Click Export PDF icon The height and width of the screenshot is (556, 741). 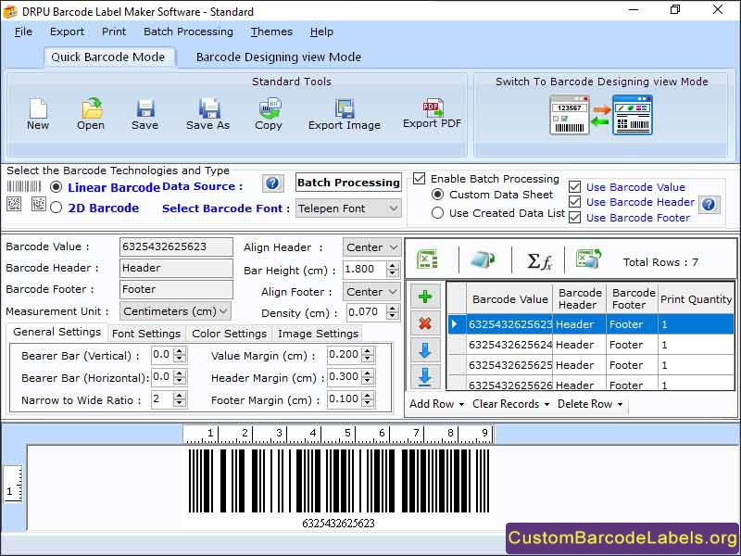(x=433, y=107)
